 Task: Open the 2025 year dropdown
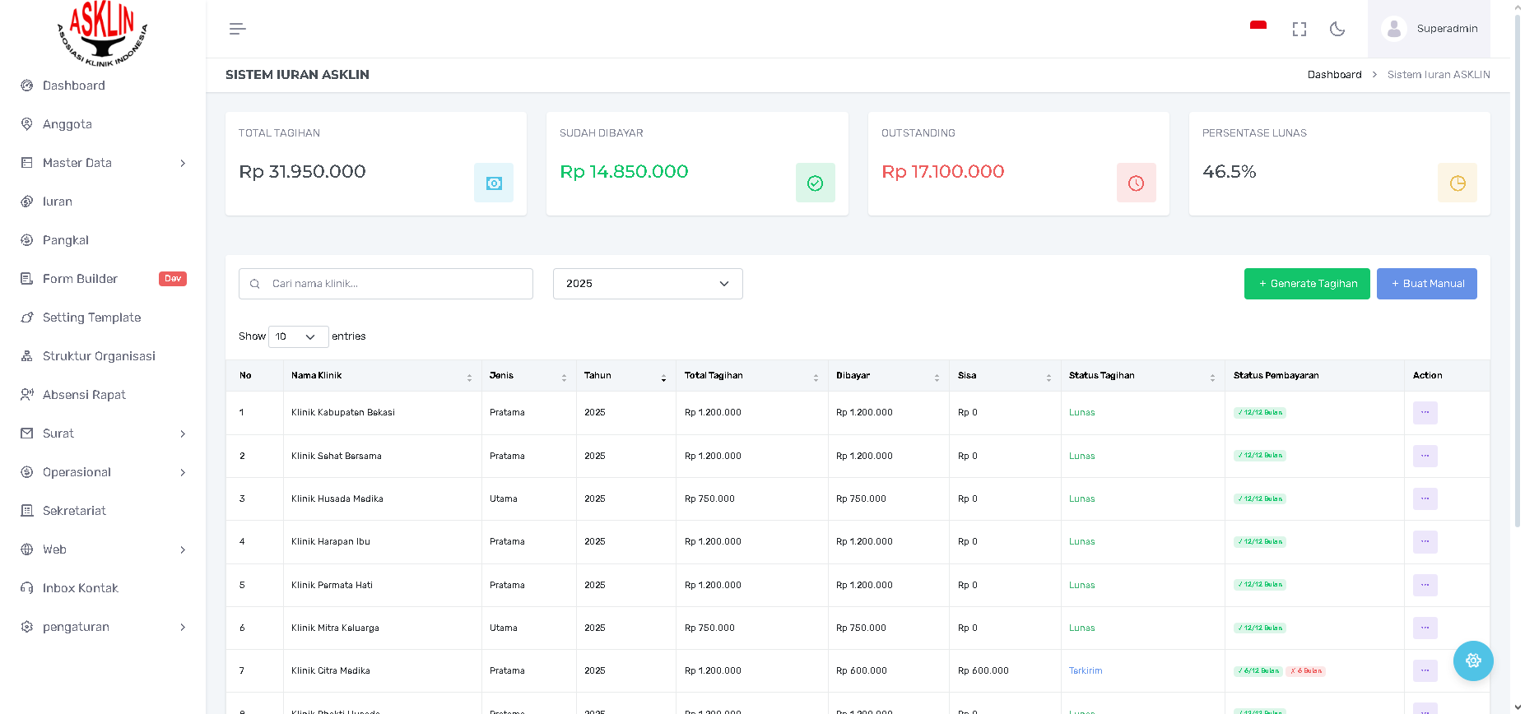tap(647, 284)
